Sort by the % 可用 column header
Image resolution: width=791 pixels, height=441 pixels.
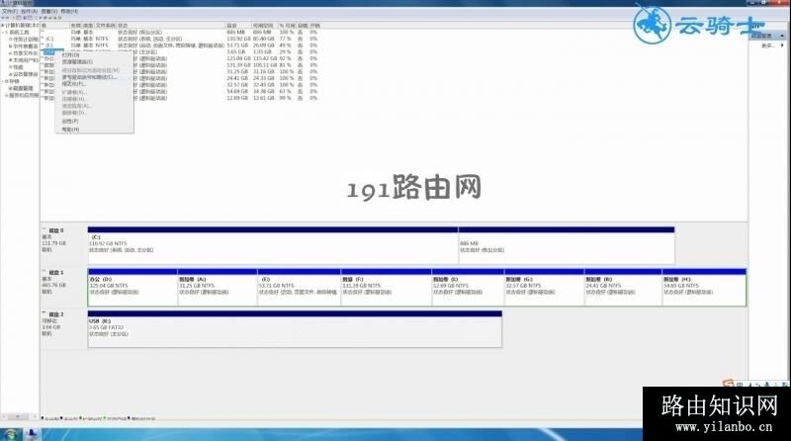[287, 26]
